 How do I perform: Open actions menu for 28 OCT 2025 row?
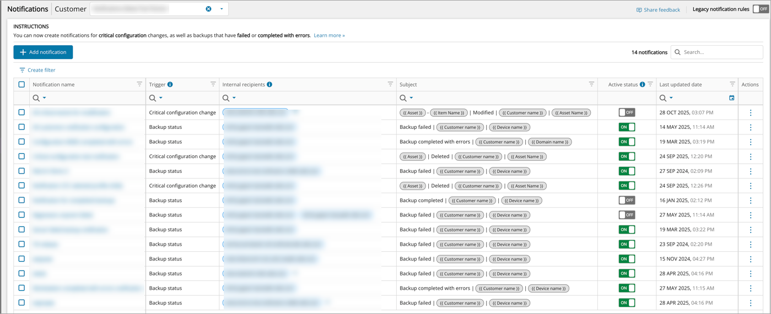tap(751, 112)
